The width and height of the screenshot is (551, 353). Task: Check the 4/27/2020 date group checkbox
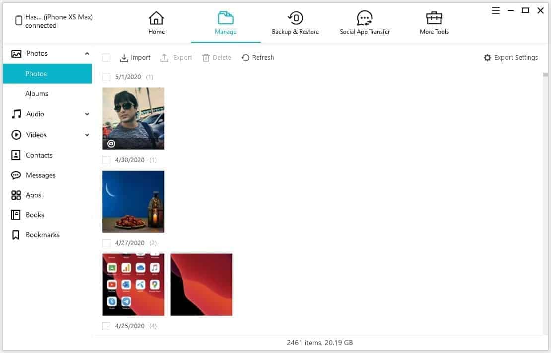[106, 243]
